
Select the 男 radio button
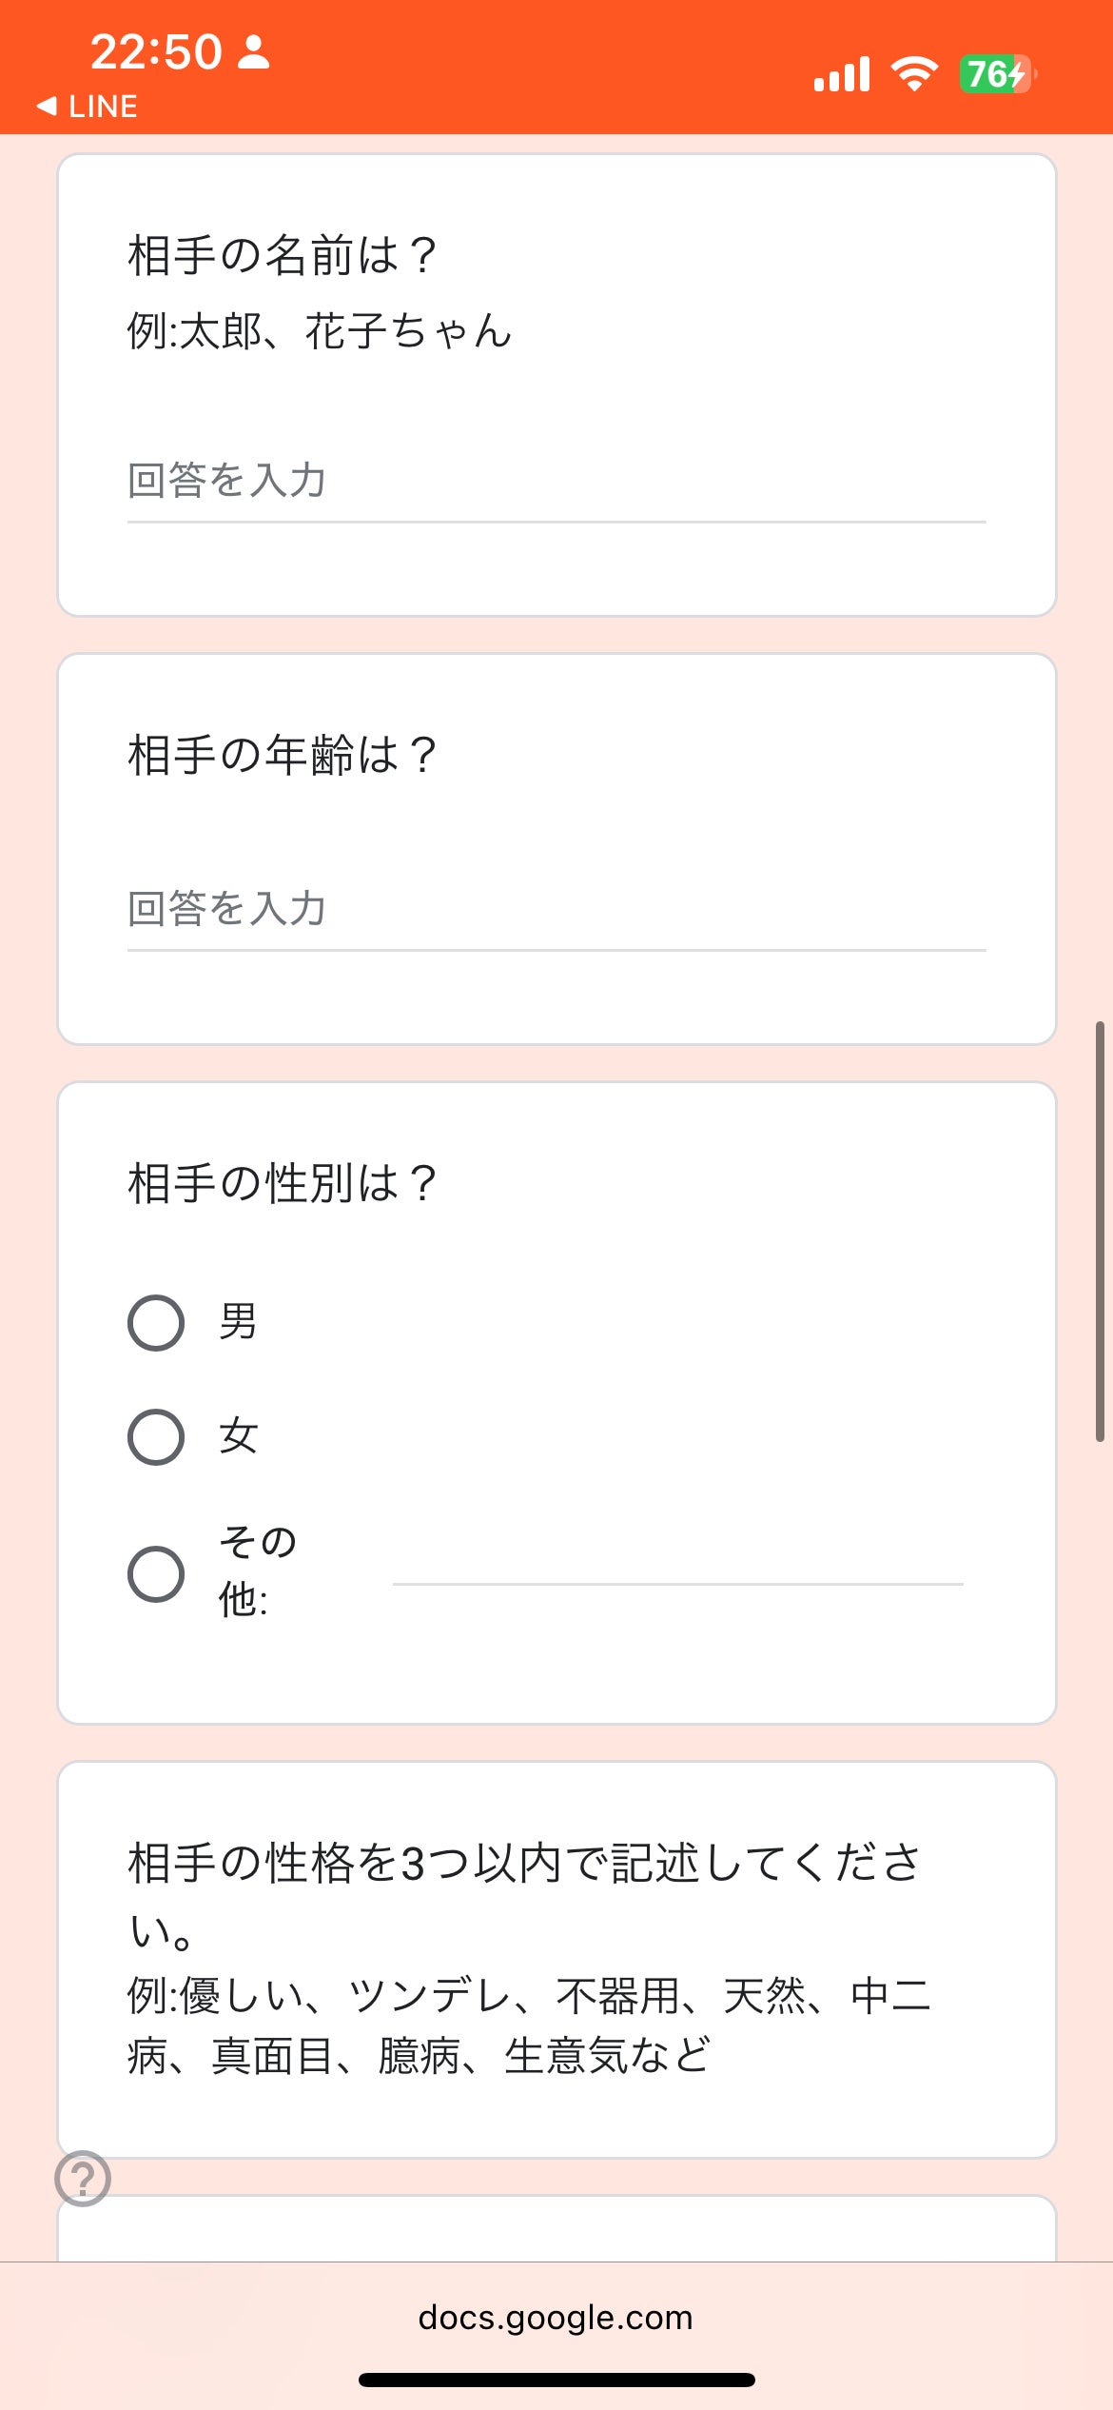pyautogui.click(x=156, y=1323)
